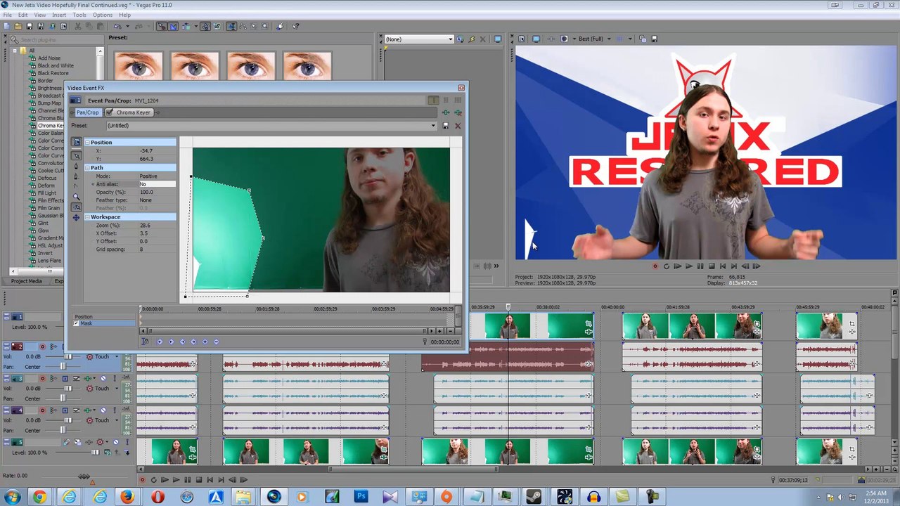Image resolution: width=900 pixels, height=506 pixels.
Task: Save the Pan/Crop preset
Action: 445,126
